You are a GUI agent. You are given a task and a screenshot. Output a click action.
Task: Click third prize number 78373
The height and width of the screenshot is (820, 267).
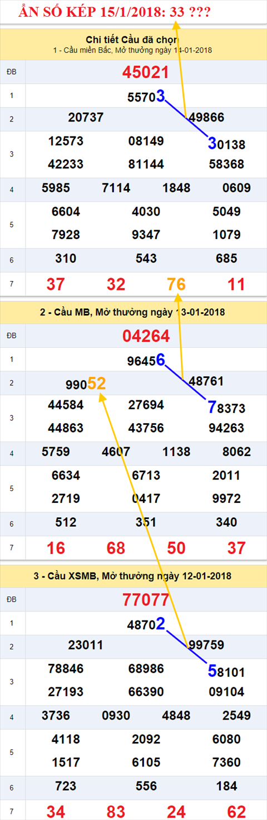click(x=226, y=407)
